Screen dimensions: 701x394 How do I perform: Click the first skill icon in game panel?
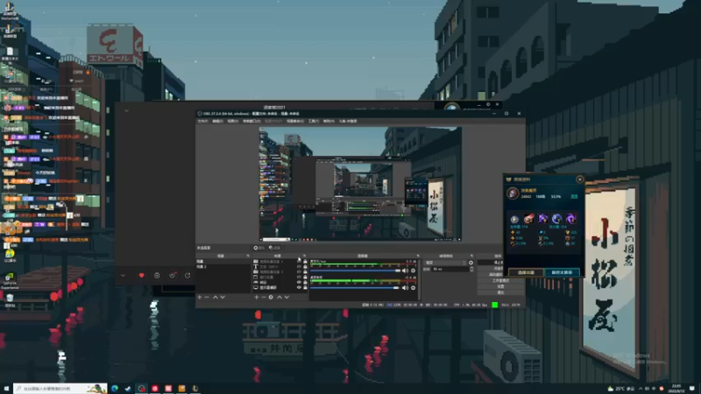pyautogui.click(x=514, y=219)
